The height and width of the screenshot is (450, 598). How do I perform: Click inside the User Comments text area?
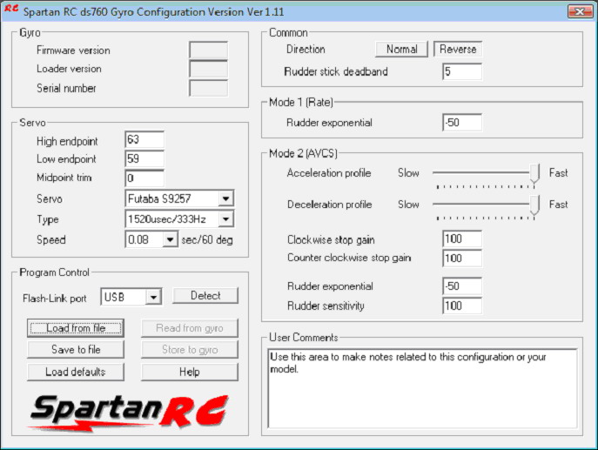pos(422,388)
